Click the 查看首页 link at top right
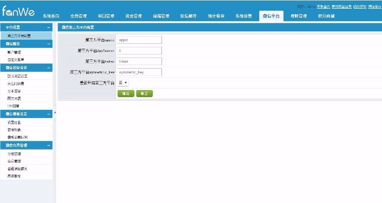Viewport: 382px width, 203px height. pos(323,7)
